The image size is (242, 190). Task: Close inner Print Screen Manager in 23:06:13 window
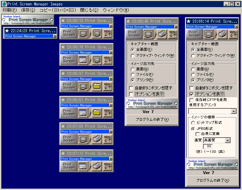[111, 26]
